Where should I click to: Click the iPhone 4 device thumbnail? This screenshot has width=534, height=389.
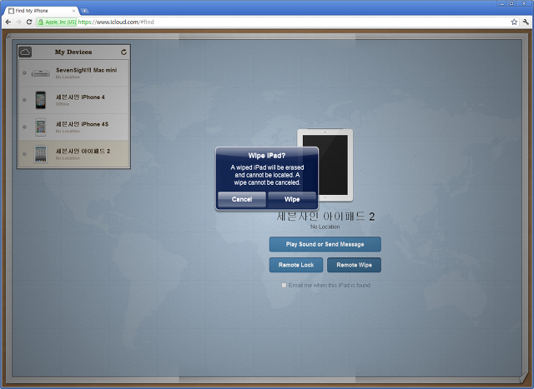tap(41, 100)
